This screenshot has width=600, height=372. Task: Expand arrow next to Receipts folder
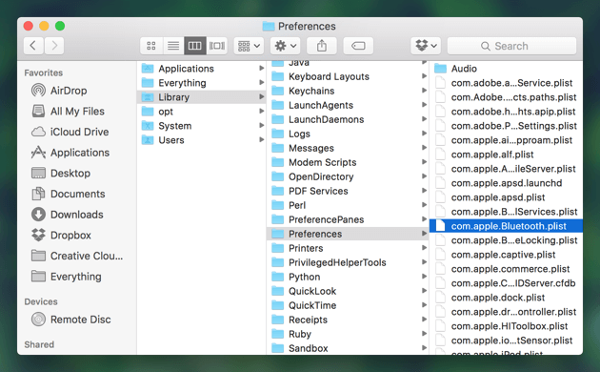424,320
